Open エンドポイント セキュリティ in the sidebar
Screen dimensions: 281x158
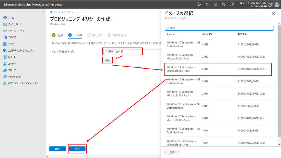pyautogui.click(x=21, y=50)
